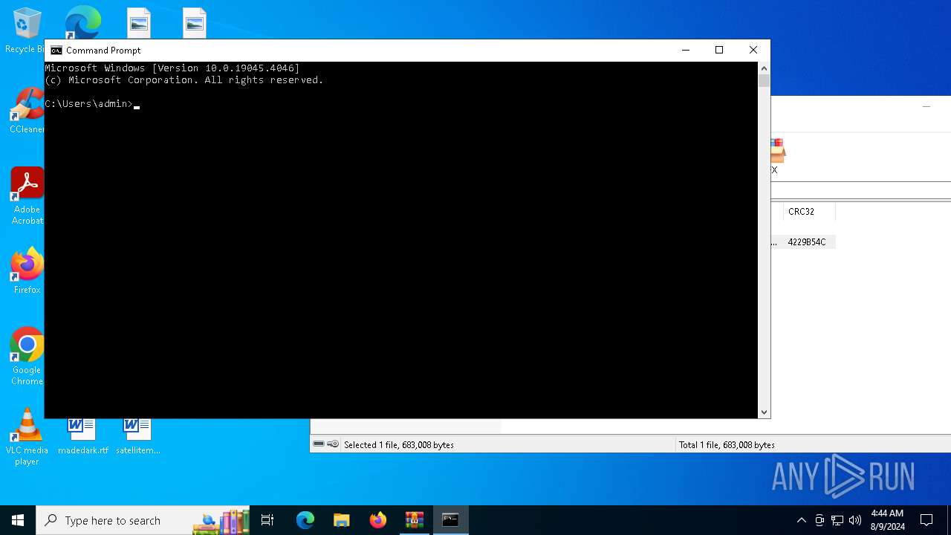Click the Command Prompt vertical scrollbar thumb
Screen dimensions: 951x535
coord(764,81)
